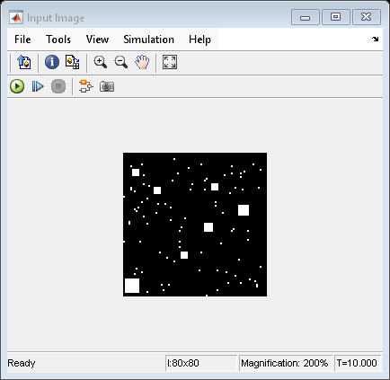Run the simulation with green play button

[x=17, y=86]
